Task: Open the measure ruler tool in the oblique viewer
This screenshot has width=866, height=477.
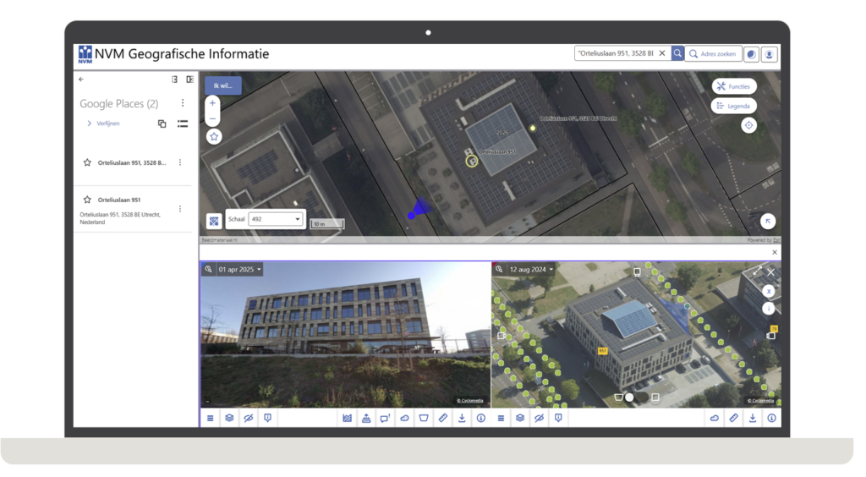Action: [x=733, y=419]
